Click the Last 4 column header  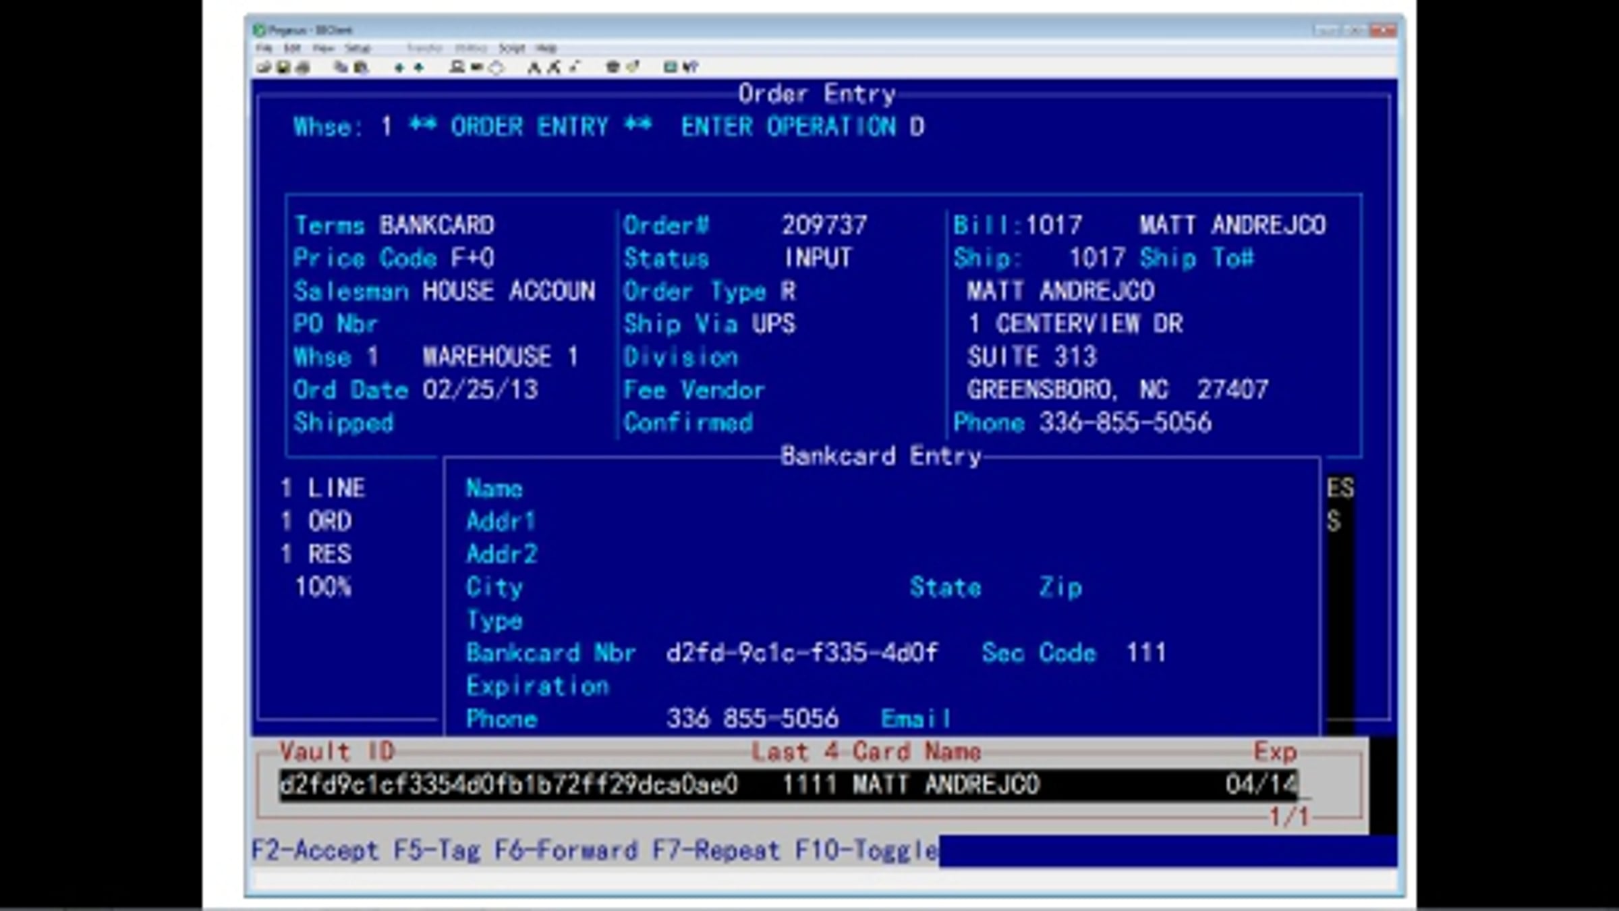tap(795, 752)
